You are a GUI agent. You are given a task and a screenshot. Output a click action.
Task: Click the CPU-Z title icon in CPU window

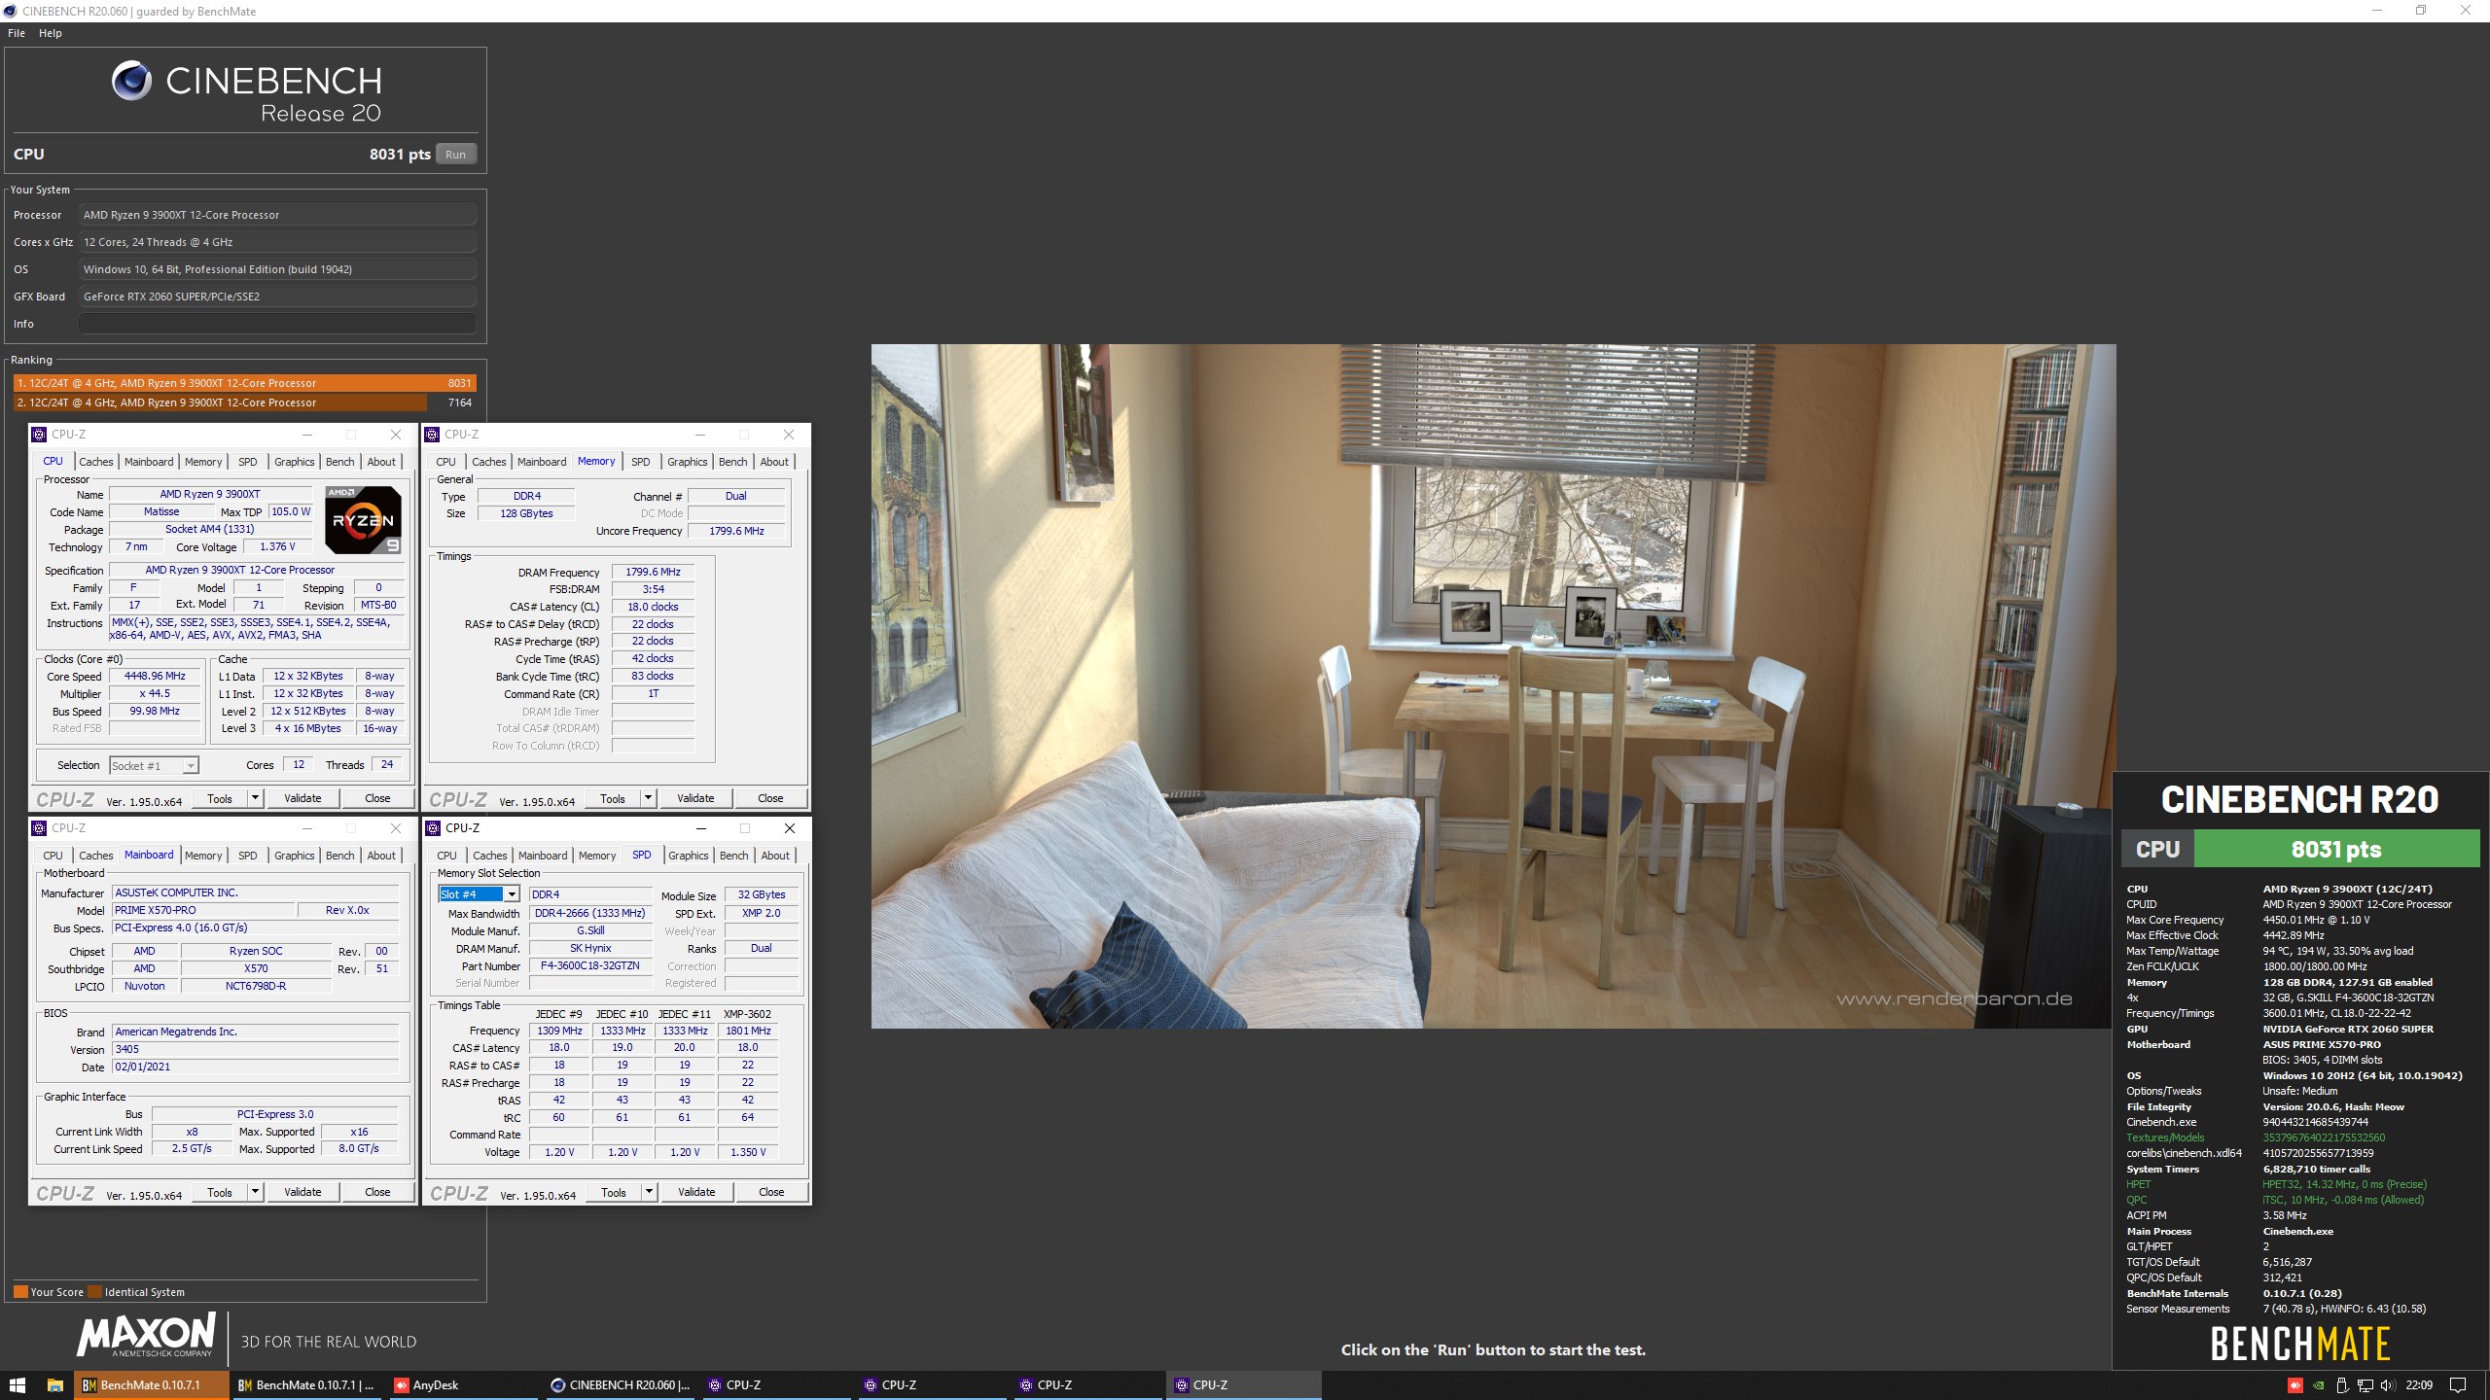point(40,435)
